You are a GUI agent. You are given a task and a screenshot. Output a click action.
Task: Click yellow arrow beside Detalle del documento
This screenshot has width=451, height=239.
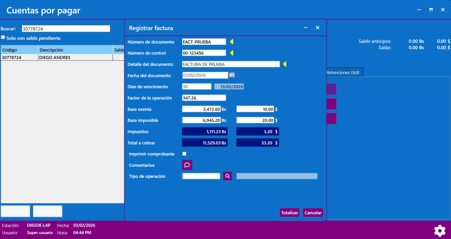point(285,64)
